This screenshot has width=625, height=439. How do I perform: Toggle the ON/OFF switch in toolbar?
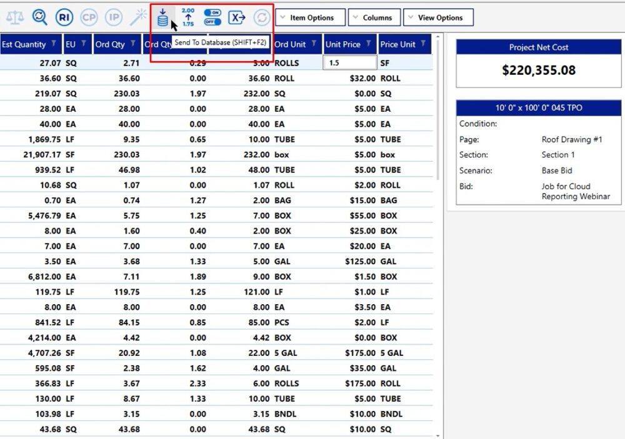(x=212, y=17)
